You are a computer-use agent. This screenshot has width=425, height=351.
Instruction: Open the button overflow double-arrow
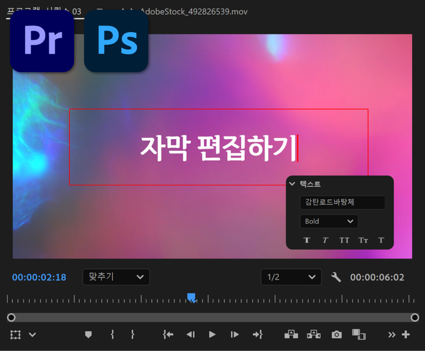pos(392,335)
